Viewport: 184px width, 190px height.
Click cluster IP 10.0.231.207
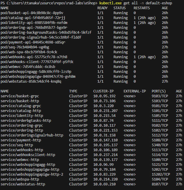tap(105, 111)
